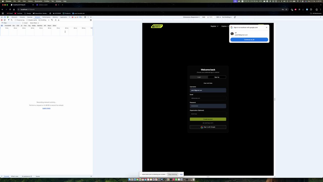
Task: Open DevTools settings gear
Action: (85, 17)
